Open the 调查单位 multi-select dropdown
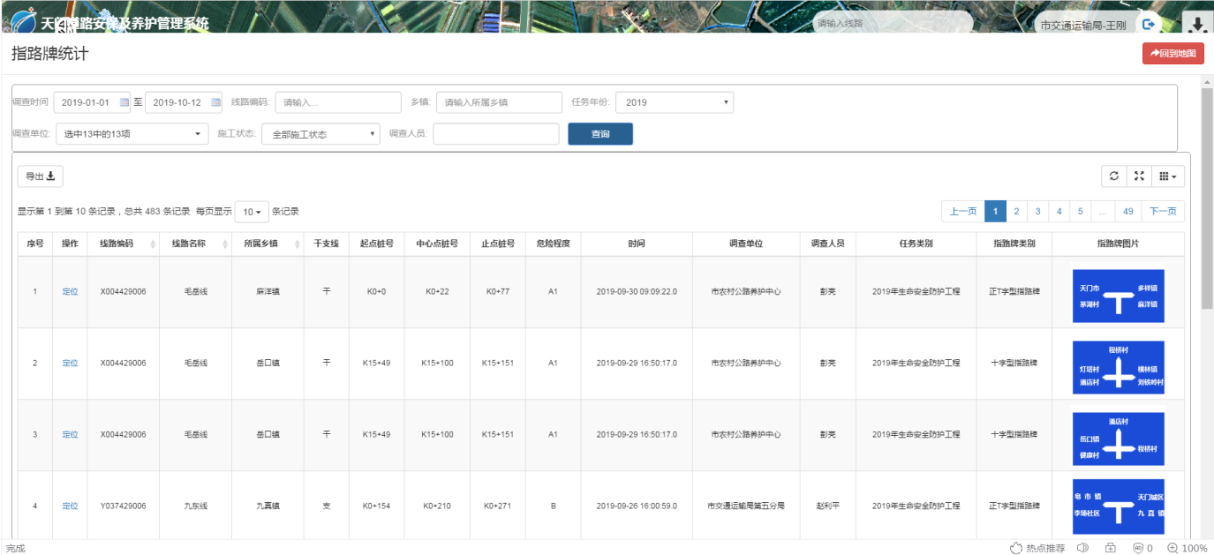The image size is (1214, 555). coord(132,134)
